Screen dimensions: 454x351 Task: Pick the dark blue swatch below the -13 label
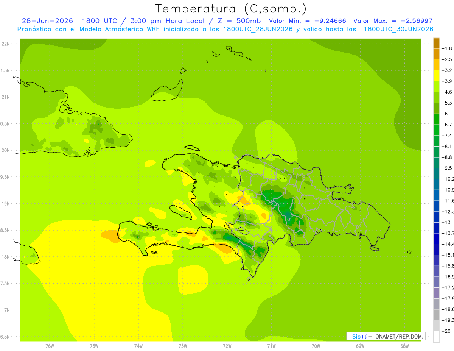[436, 228]
